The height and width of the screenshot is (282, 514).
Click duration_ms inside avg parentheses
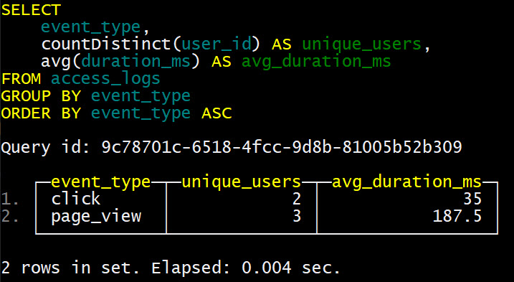135,62
